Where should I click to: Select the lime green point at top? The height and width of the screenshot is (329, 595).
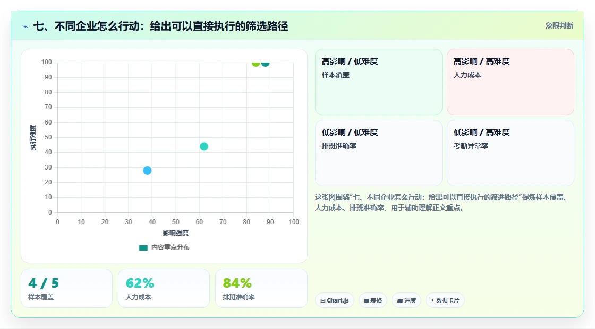pyautogui.click(x=256, y=63)
